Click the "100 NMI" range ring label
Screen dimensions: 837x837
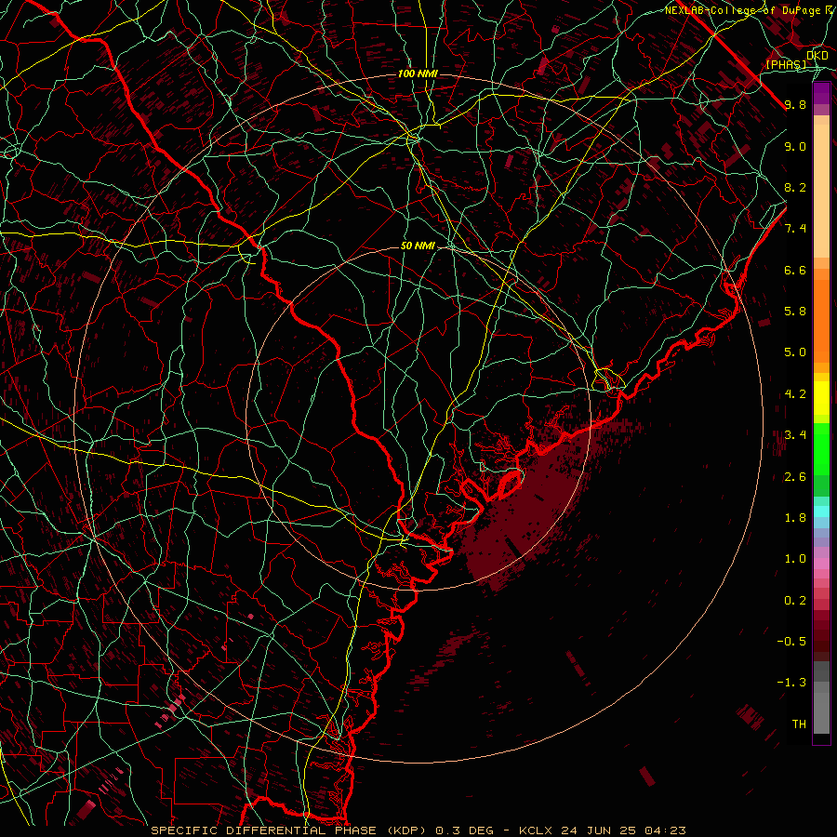(418, 73)
